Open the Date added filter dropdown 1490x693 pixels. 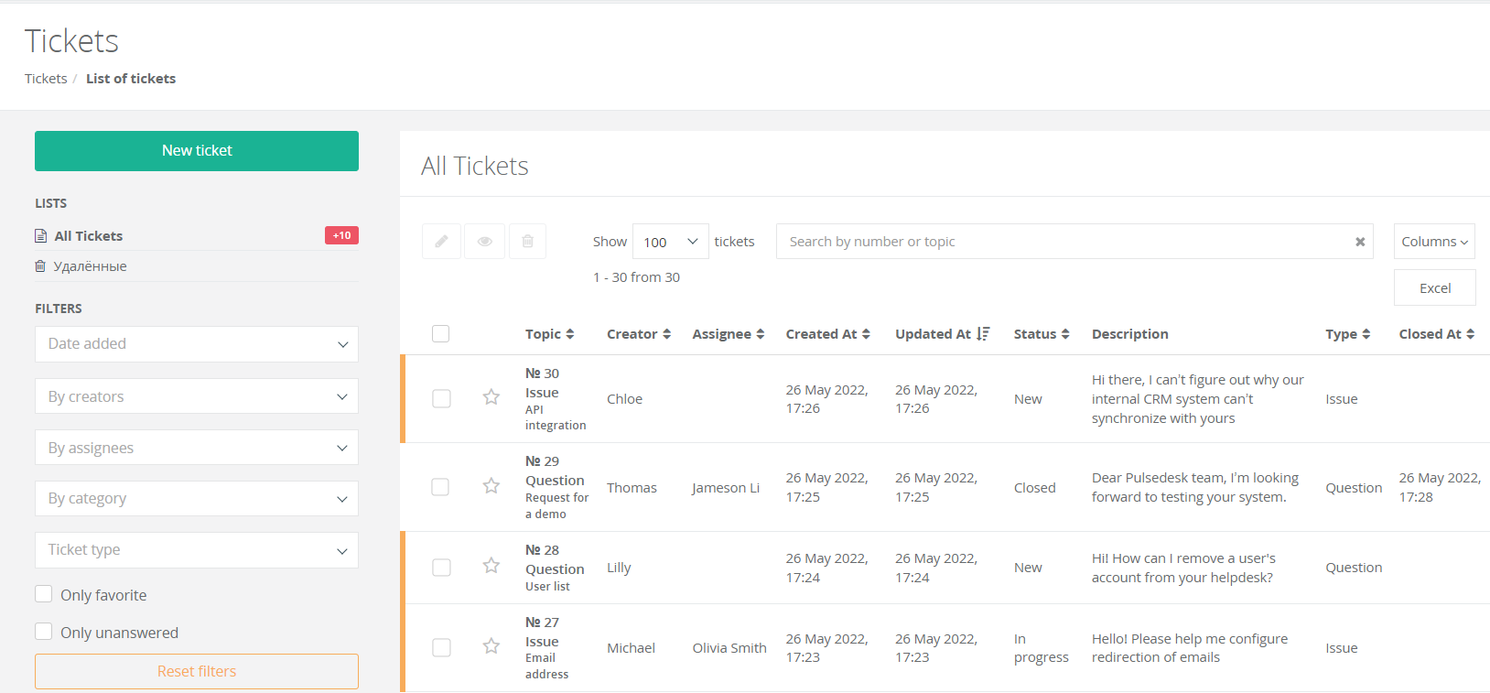[197, 344]
